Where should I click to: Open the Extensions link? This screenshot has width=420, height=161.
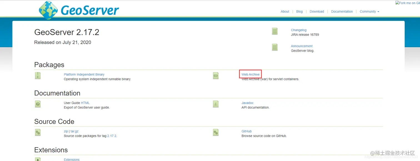(x=72, y=160)
